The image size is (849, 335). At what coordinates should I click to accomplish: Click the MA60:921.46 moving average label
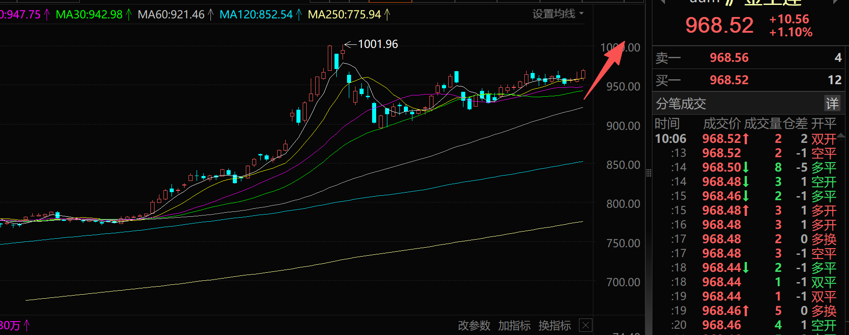171,15
